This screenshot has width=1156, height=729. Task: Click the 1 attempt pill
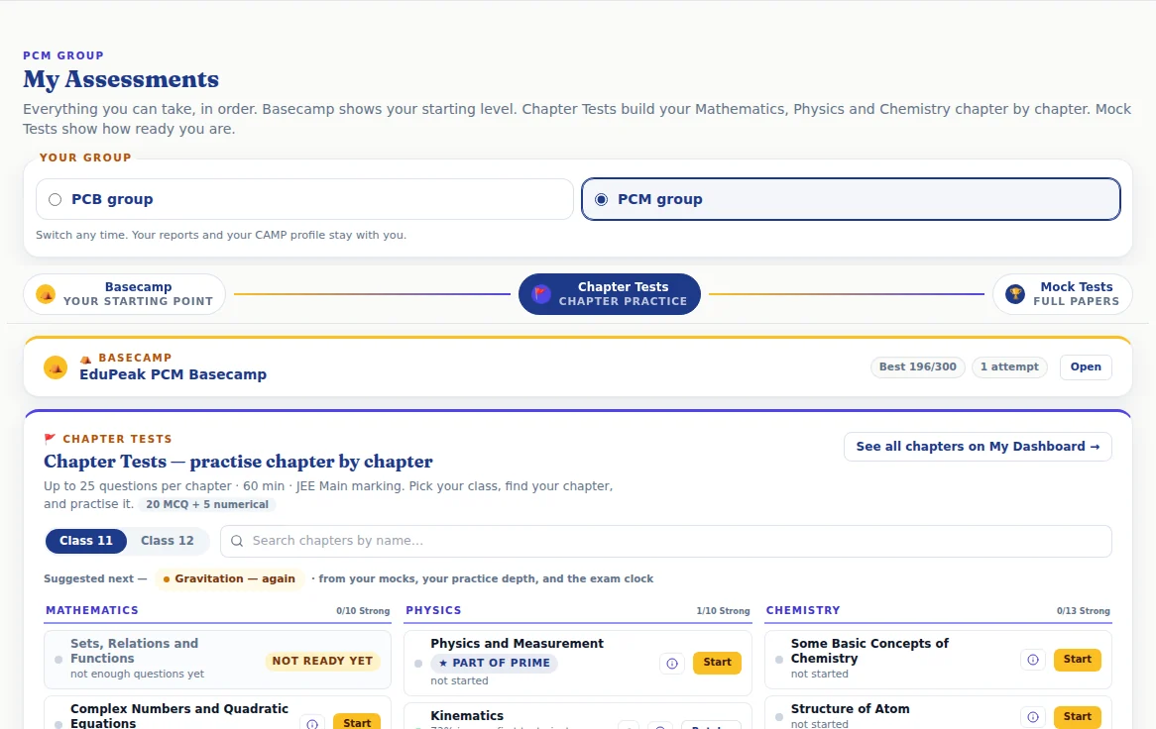(x=1008, y=366)
